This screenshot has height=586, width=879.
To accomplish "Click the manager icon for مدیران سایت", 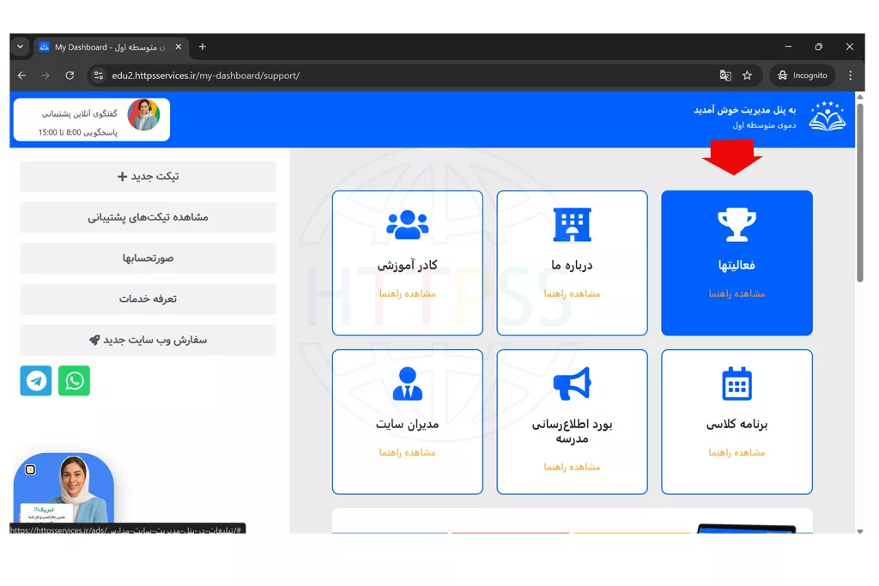I will 407,384.
